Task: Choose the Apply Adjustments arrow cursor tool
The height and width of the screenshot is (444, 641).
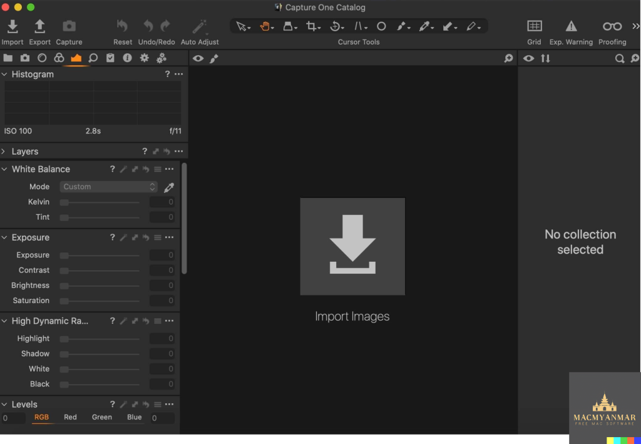Action: point(449,26)
